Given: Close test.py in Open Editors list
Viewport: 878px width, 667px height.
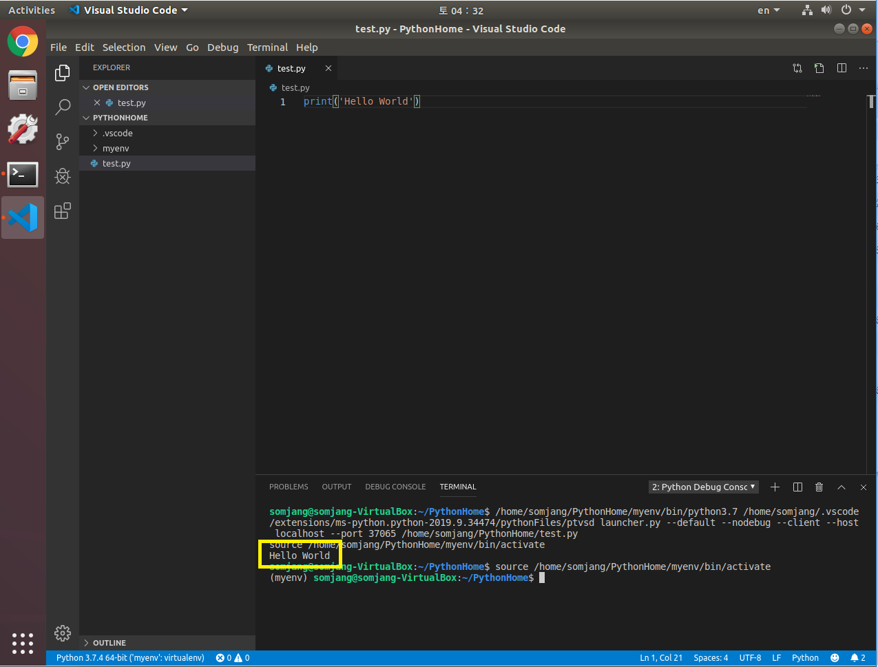Looking at the screenshot, I should (x=97, y=103).
